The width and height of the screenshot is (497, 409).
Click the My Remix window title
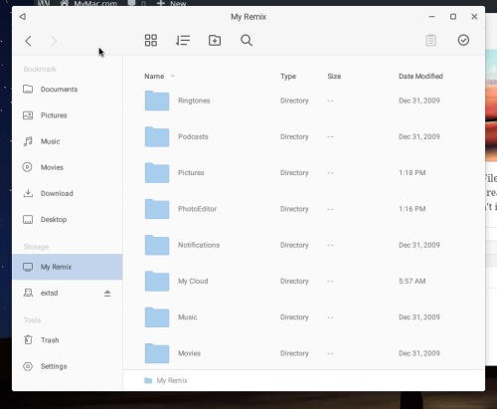248,17
